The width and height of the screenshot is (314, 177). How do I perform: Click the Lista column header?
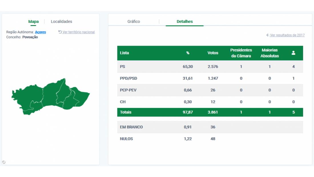click(124, 53)
